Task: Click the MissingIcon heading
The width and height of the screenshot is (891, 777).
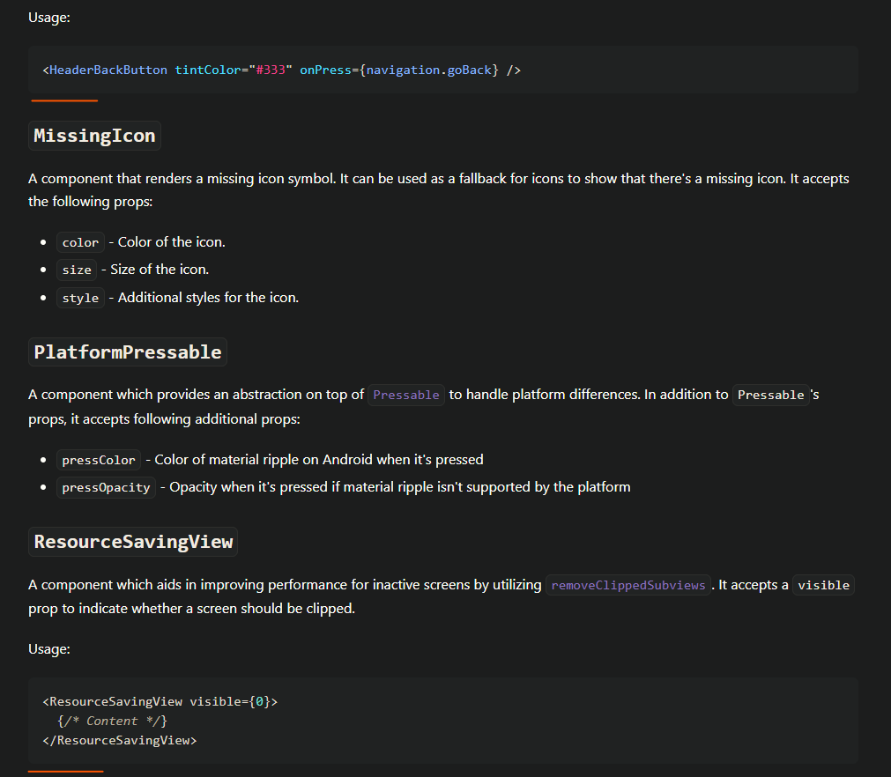Action: point(94,136)
